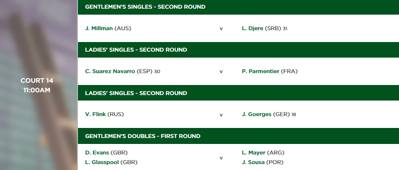This screenshot has width=399, height=170.
Task: Click the Ladies' Singles header above Flink
Action: [x=238, y=93]
